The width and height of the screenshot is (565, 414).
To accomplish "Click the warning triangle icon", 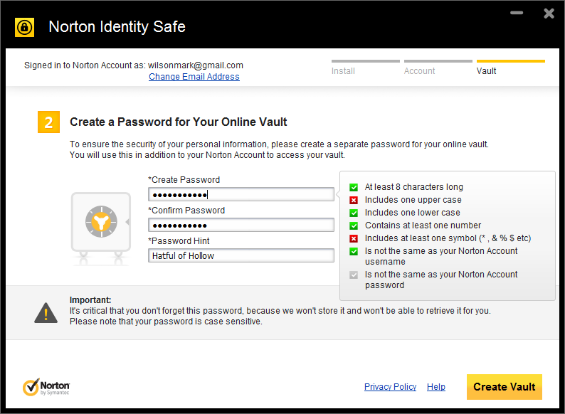I will click(x=46, y=312).
